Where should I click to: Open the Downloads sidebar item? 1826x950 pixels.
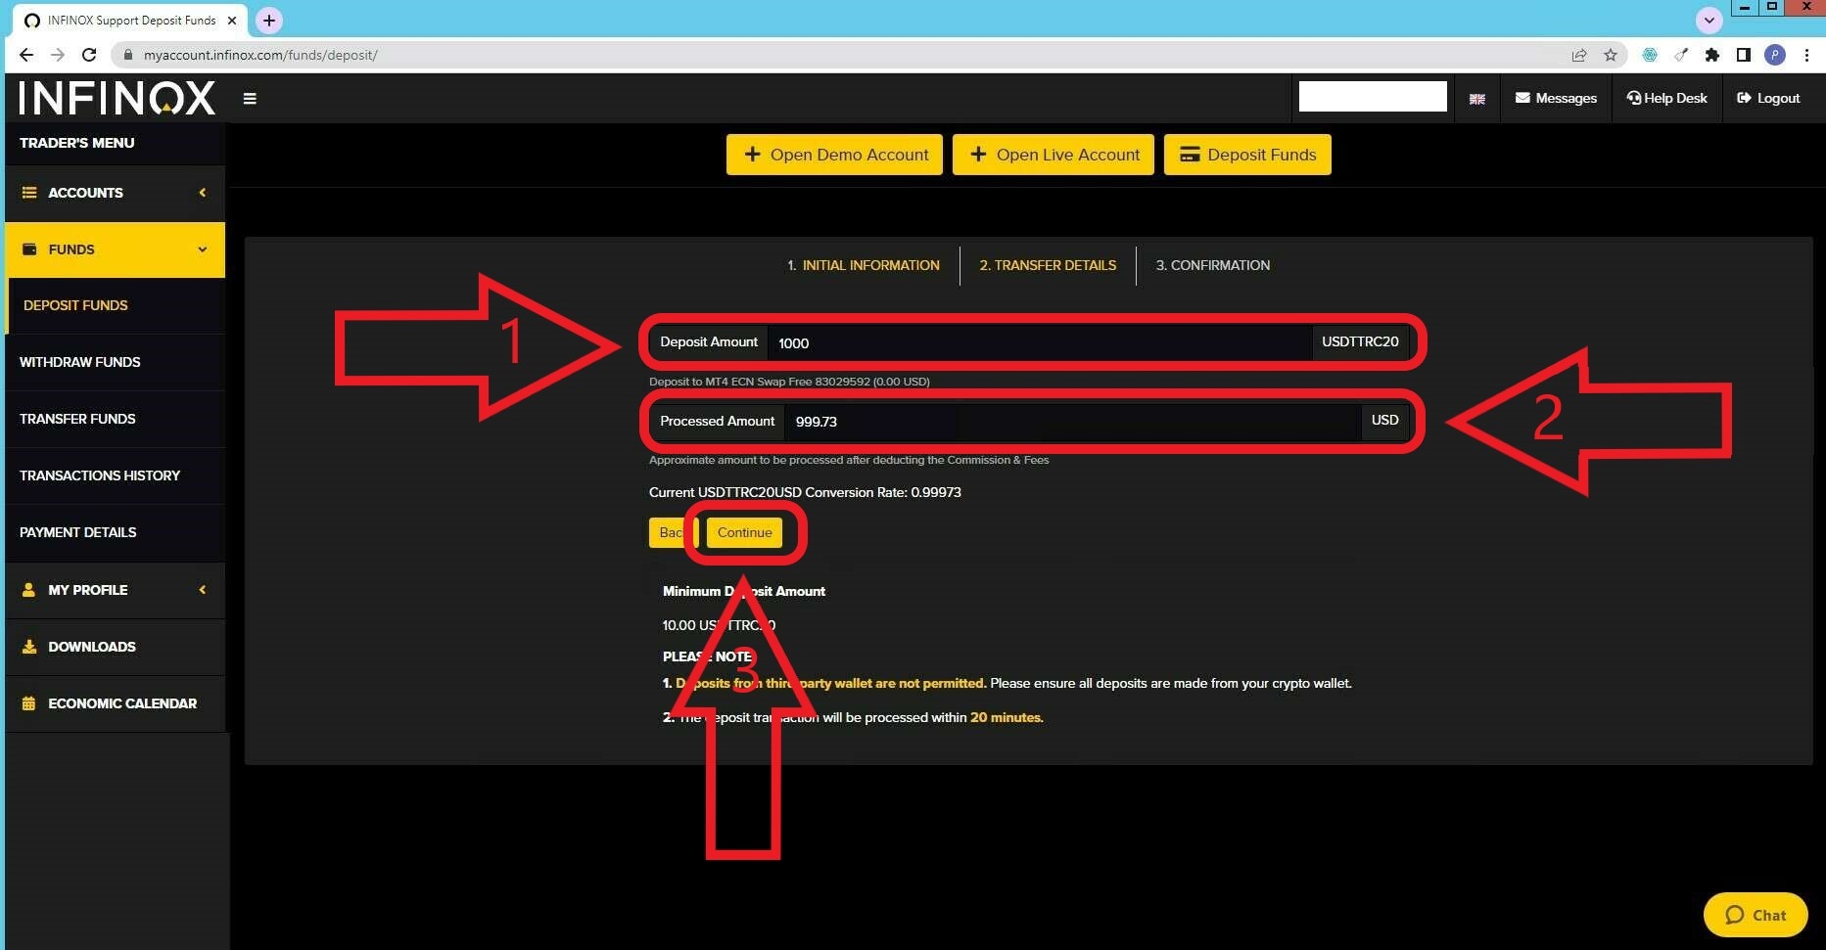115,647
